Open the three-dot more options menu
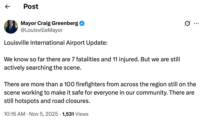The image size is (205, 123). click(196, 23)
